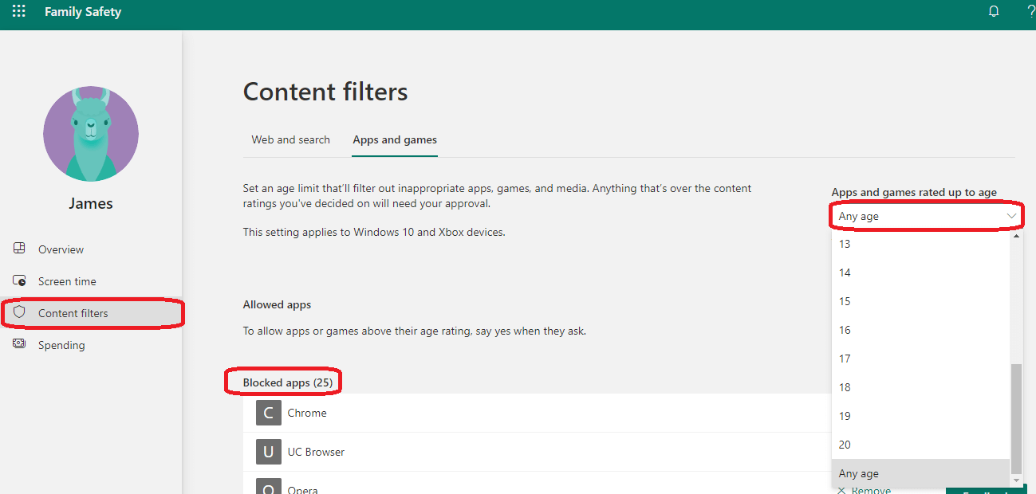The image size is (1036, 494).
Task: Click the Chrome app tile icon
Action: (268, 413)
